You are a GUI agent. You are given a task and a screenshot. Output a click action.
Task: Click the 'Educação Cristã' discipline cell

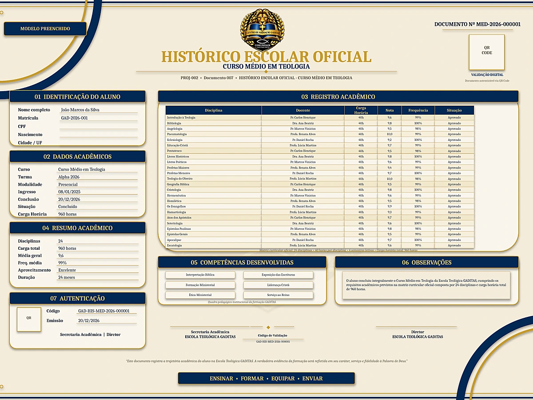click(214, 145)
